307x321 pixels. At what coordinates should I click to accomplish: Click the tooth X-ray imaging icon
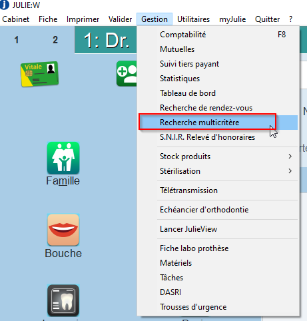point(63,300)
